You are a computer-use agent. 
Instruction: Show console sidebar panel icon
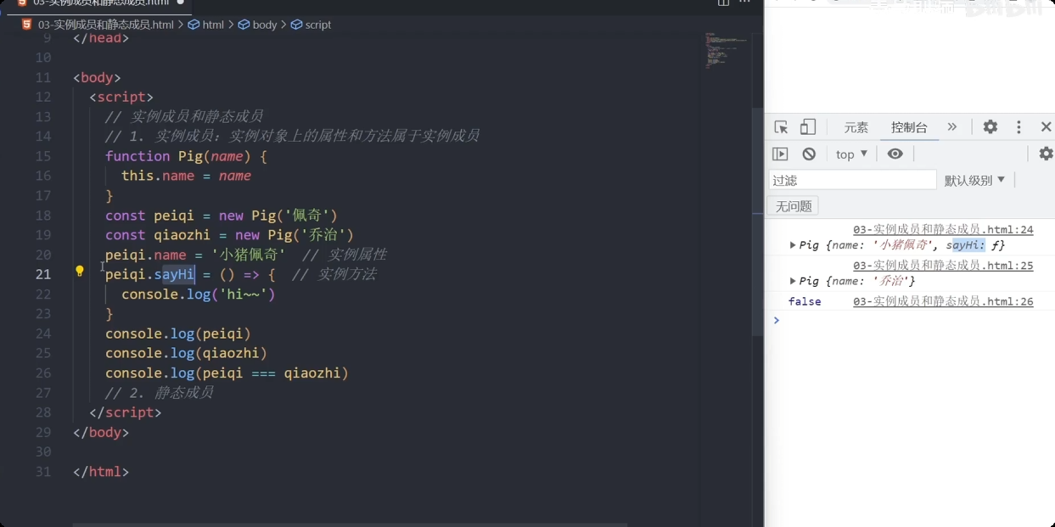[780, 154]
